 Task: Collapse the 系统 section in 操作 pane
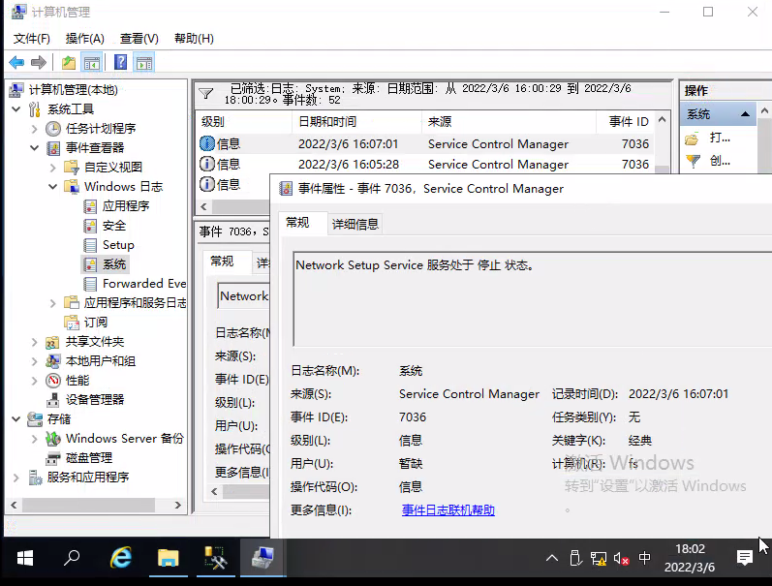tap(745, 114)
